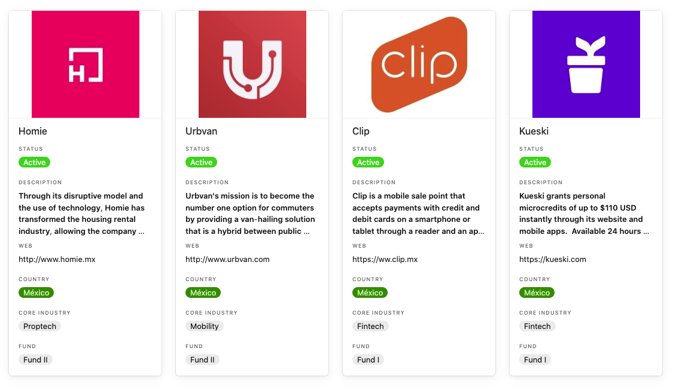Click the Active status badge on Clip
673x387 pixels.
point(369,162)
